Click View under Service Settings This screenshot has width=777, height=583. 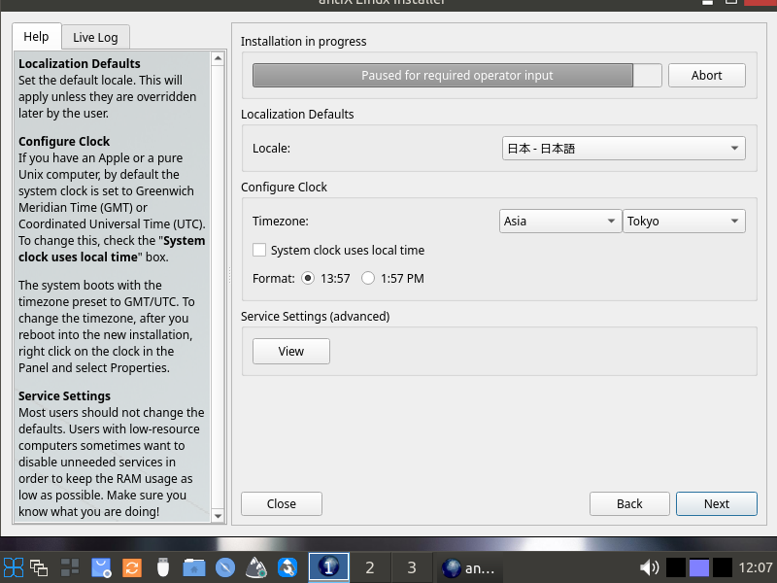tap(290, 352)
